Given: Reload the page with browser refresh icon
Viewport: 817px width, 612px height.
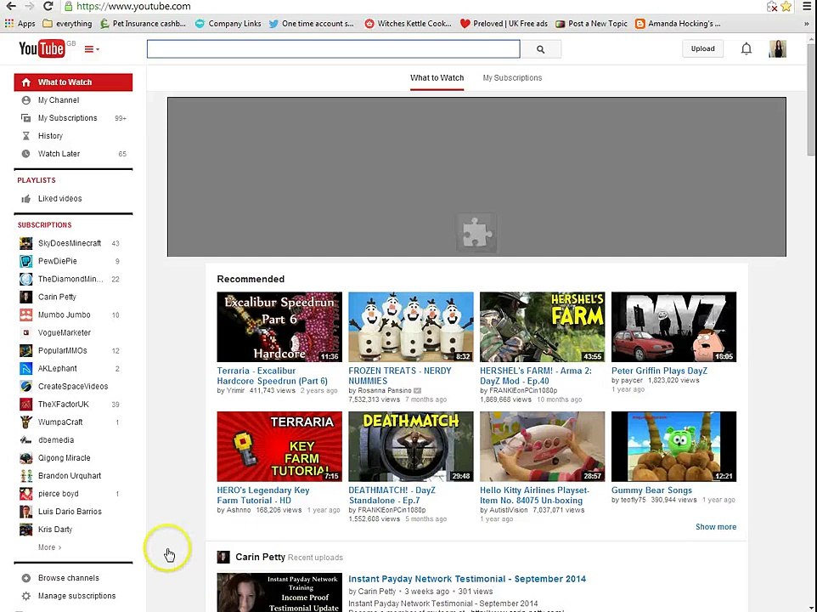Looking at the screenshot, I should pos(48,6).
